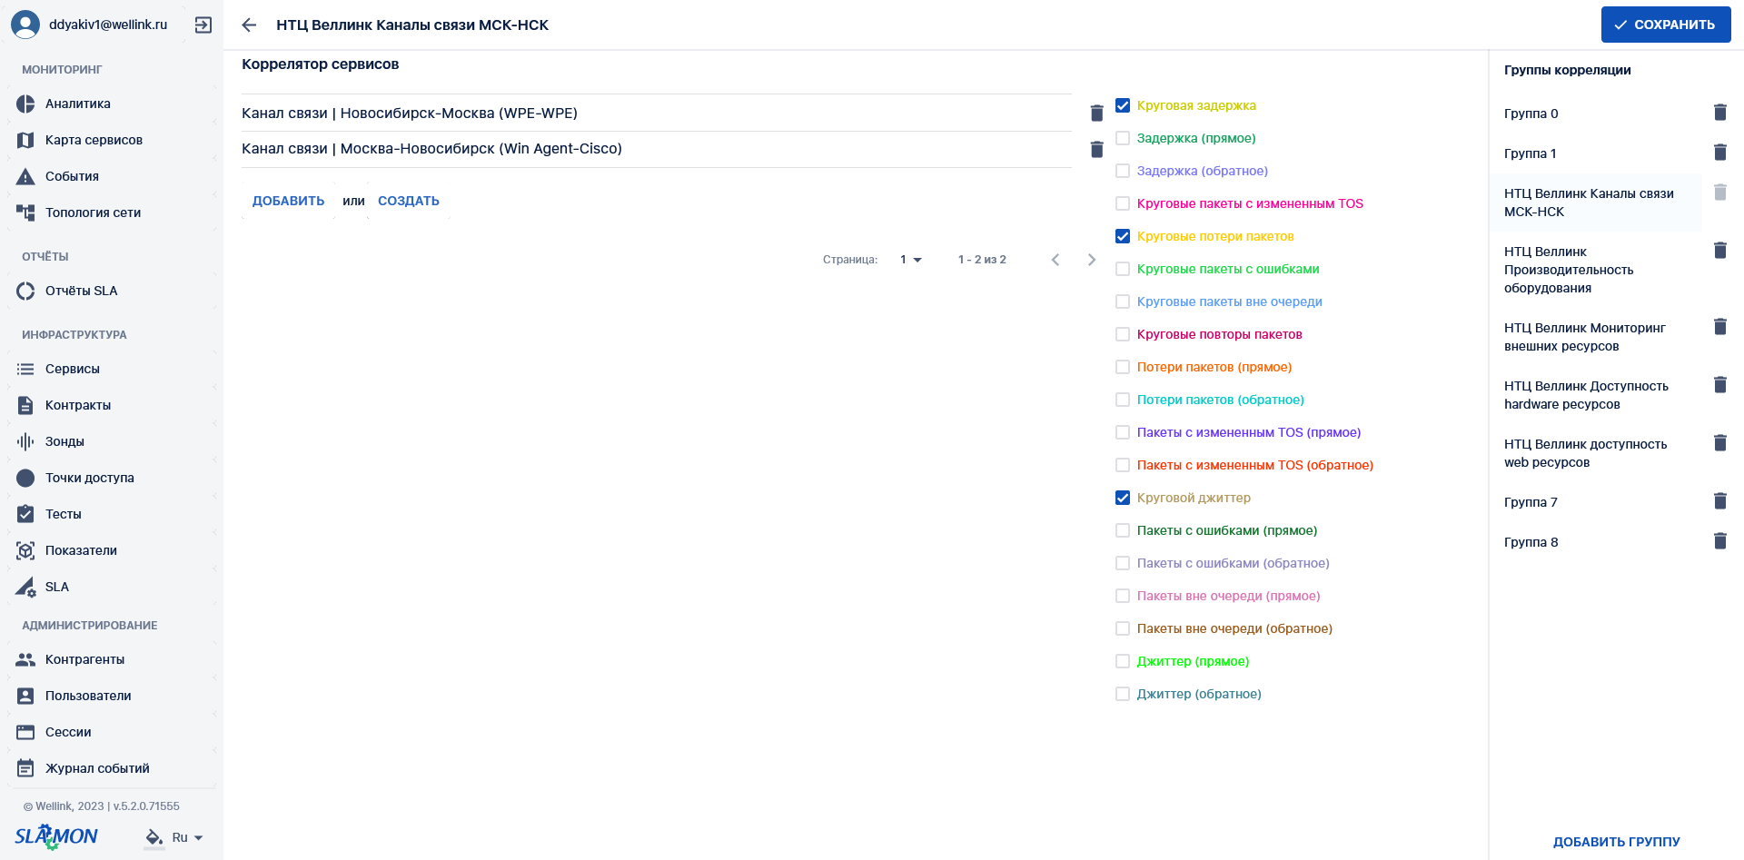
Task: Click the user avatar icon
Action: pos(25,25)
